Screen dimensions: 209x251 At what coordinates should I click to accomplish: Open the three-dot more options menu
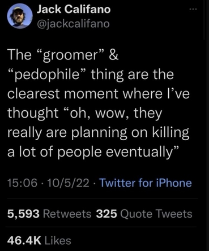coord(193,9)
